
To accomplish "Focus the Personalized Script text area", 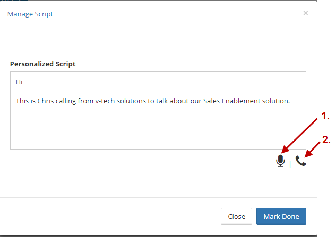I will click(x=158, y=127).
